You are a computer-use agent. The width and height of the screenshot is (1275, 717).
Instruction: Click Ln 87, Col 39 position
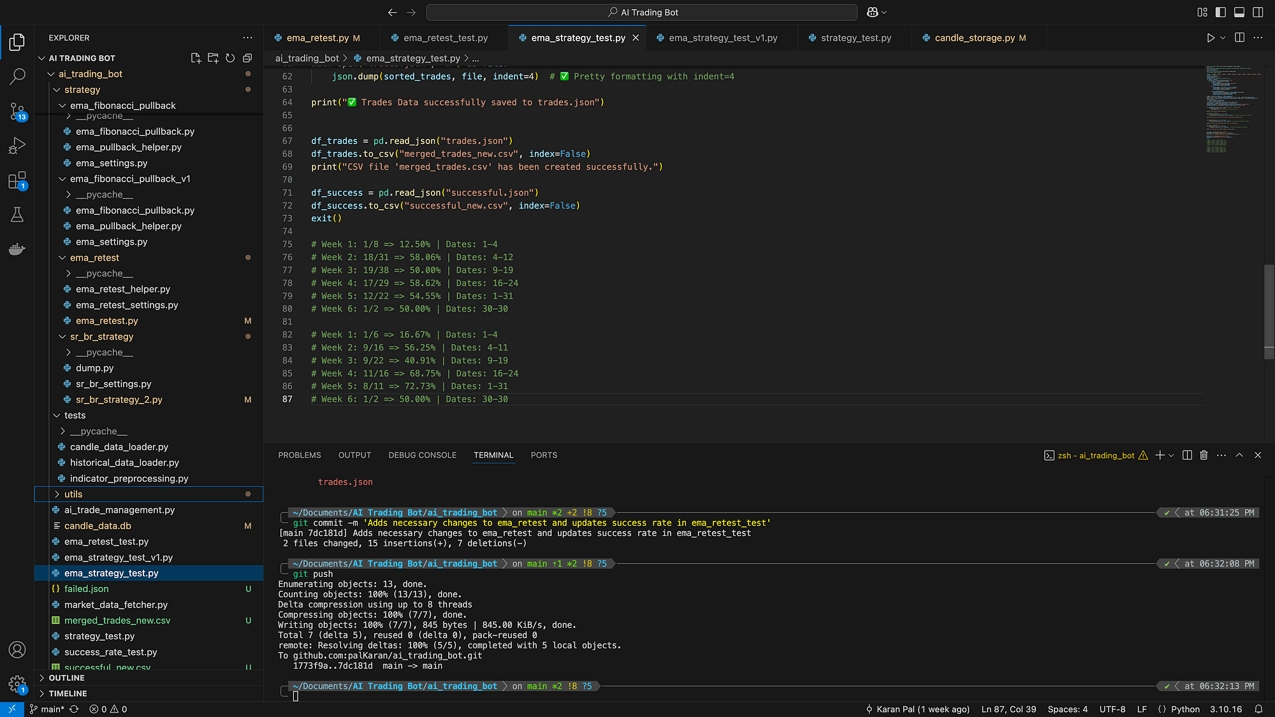pyautogui.click(x=1009, y=709)
